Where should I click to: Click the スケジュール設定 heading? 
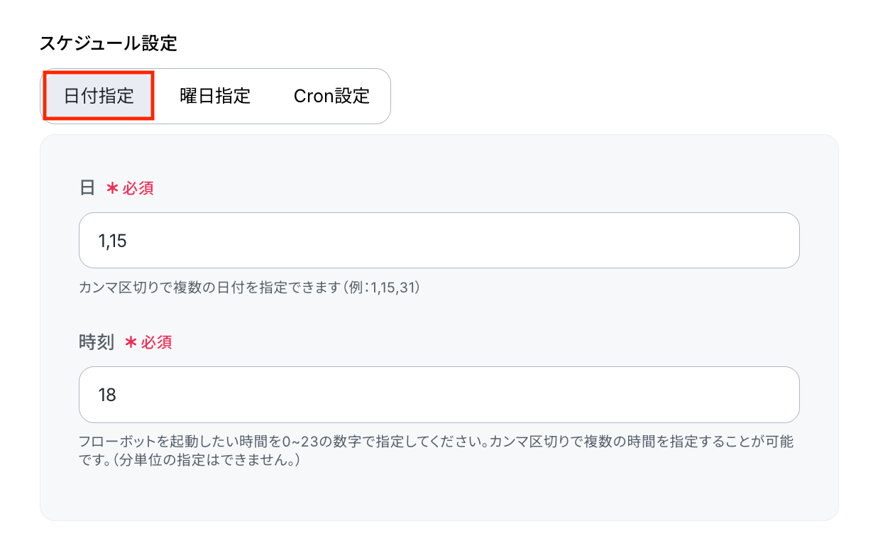point(108,43)
